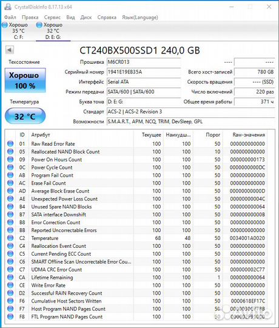Click the S.M.A.R.T. features field

(x=190, y=121)
